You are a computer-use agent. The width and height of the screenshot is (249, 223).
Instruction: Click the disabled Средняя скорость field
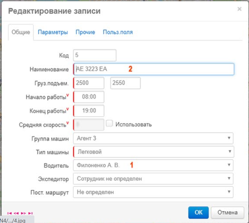pos(89,125)
